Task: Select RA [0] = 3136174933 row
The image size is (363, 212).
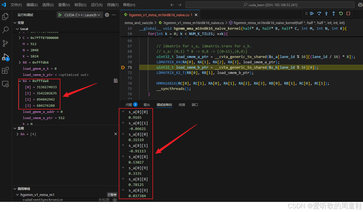Action: [66, 87]
